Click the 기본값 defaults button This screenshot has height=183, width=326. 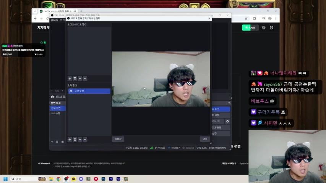click(x=118, y=139)
